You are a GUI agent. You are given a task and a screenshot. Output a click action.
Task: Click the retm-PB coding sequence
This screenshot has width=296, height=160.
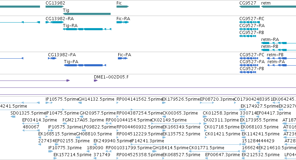281,58
